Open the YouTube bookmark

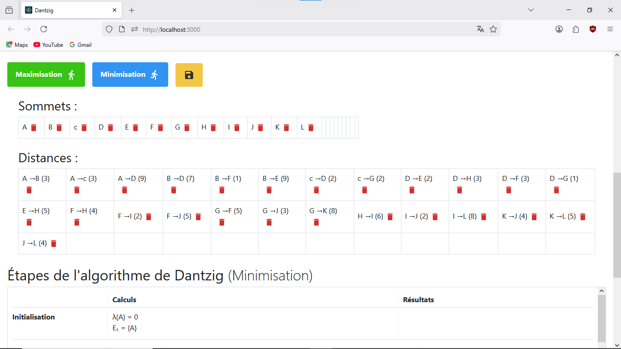coord(48,45)
